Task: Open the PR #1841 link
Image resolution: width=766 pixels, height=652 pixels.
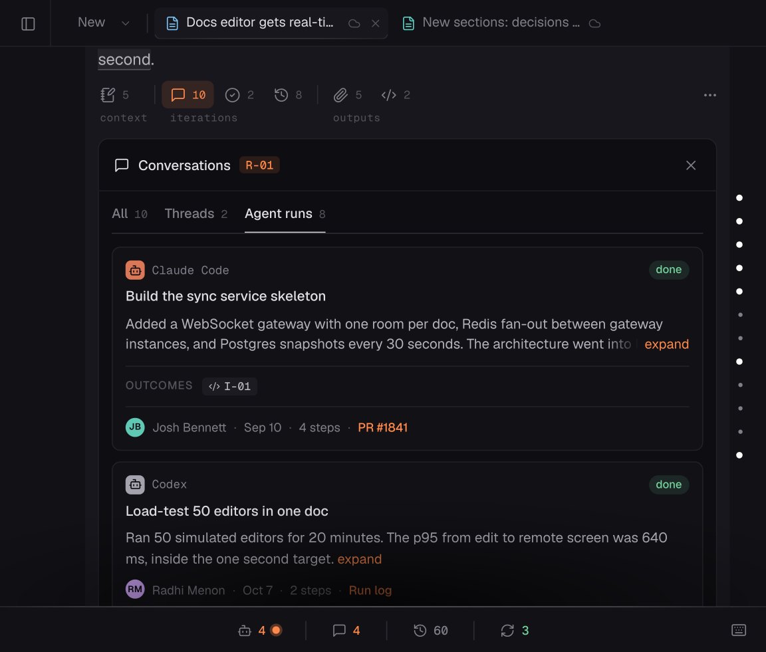Action: point(382,428)
